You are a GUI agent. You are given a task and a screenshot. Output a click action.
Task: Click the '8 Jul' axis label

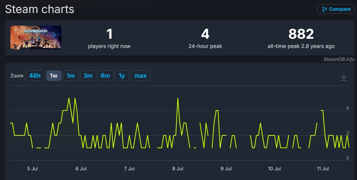(178, 168)
